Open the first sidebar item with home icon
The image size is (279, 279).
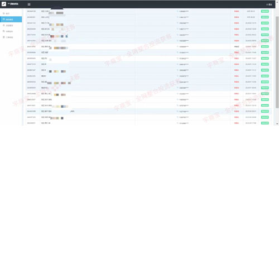[x=6, y=13]
